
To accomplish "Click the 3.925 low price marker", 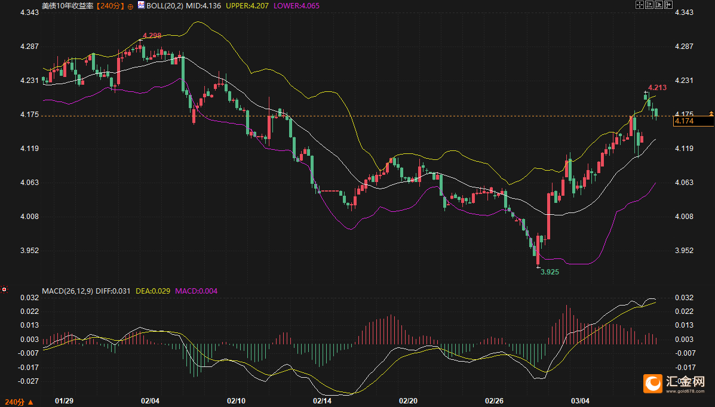I will (550, 272).
